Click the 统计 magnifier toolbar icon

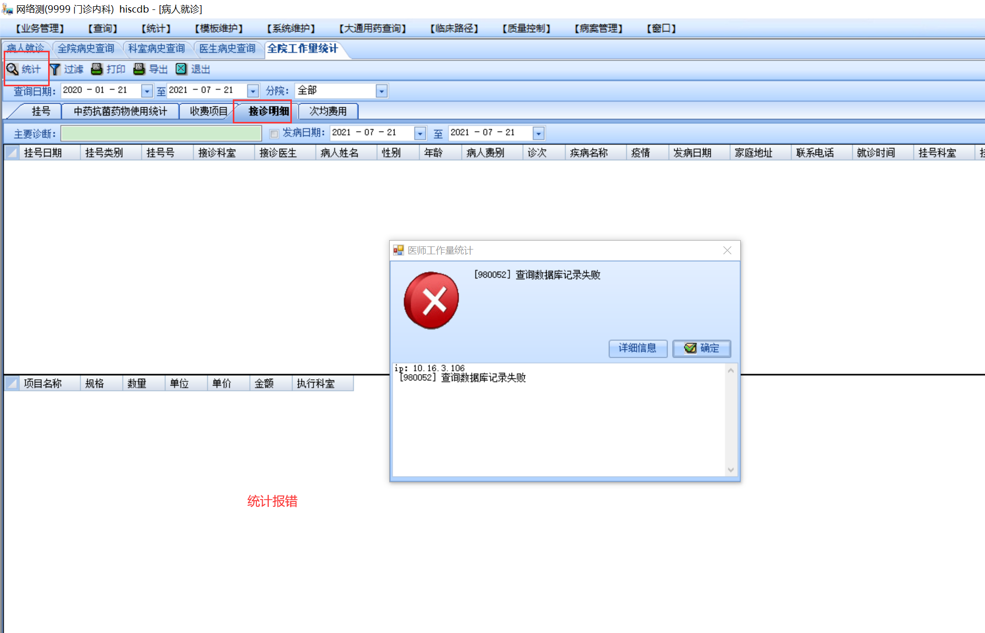pyautogui.click(x=13, y=69)
